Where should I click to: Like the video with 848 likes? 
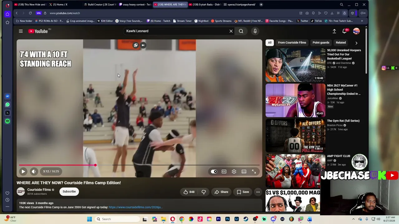pyautogui.click(x=189, y=192)
